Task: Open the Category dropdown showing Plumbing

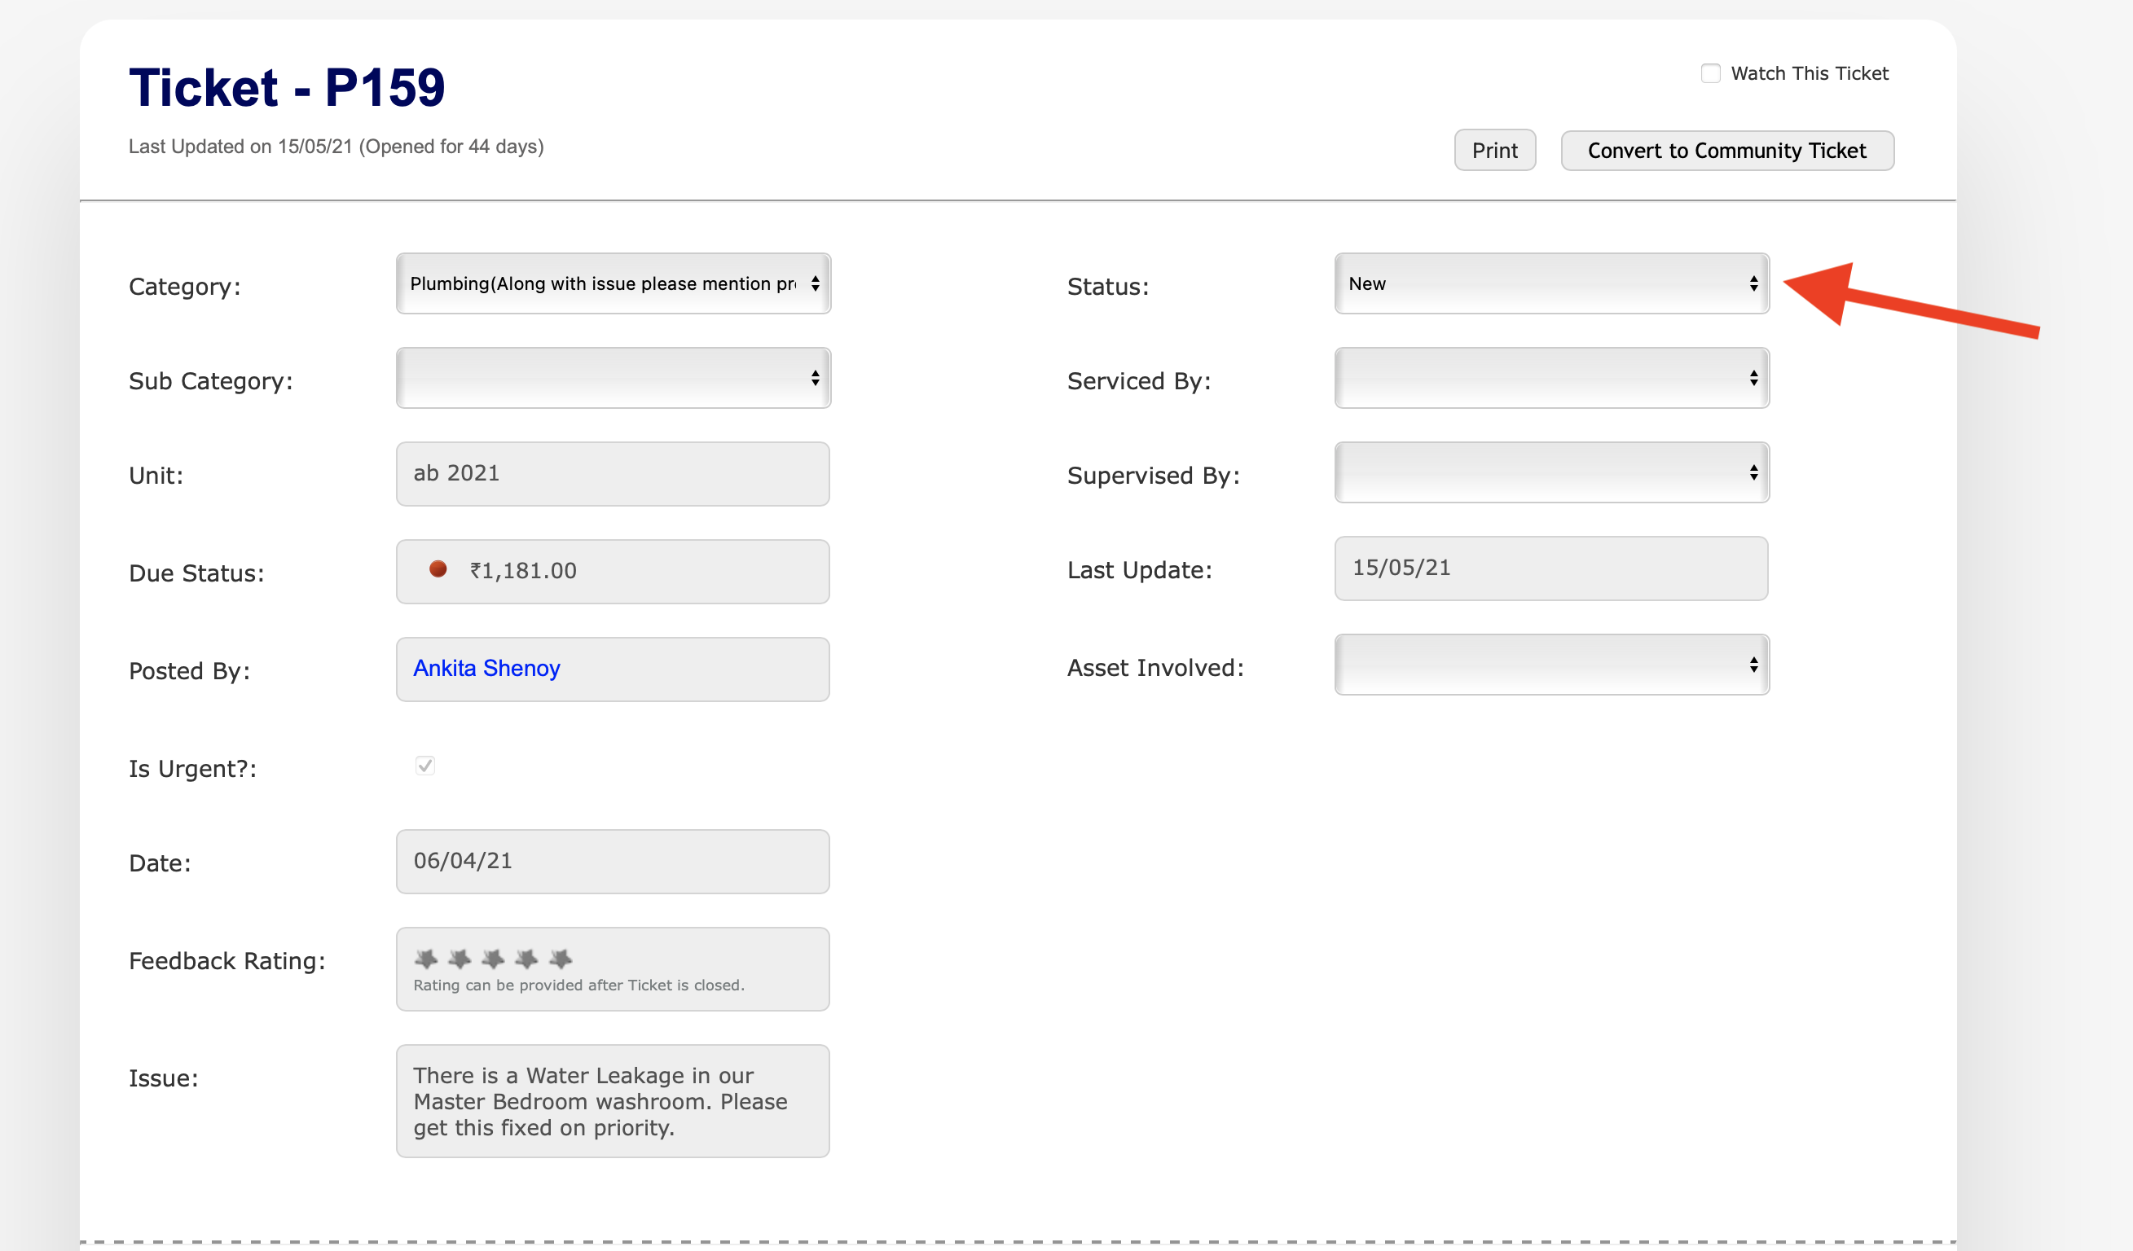Action: [x=613, y=283]
